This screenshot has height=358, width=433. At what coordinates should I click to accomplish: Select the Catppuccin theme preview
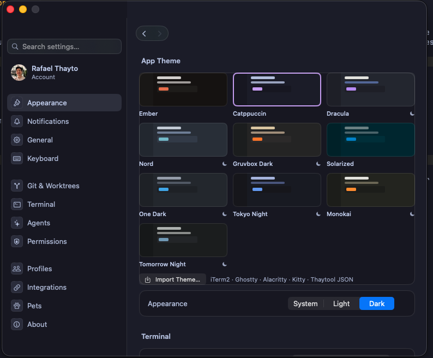tap(277, 89)
